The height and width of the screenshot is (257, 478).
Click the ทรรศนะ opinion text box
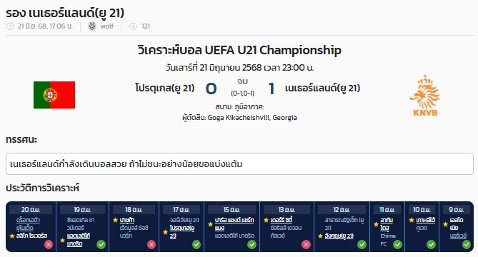click(239, 163)
